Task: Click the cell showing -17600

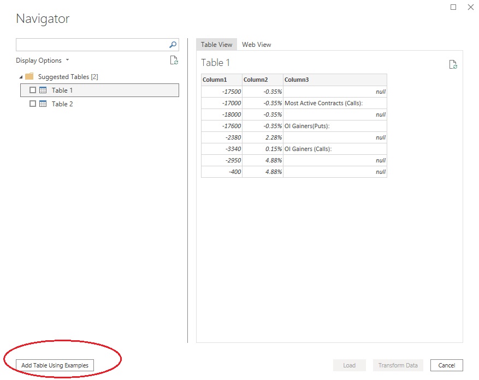Action: pos(222,126)
